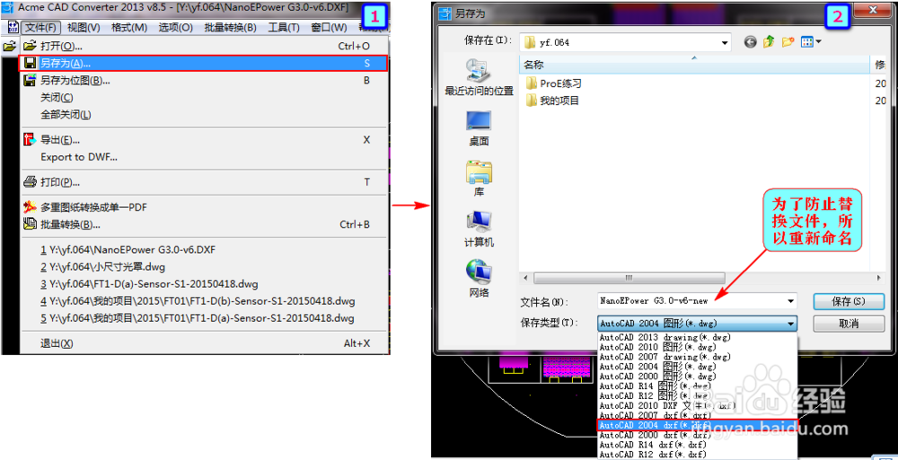
Task: Select AutoCAD R12 dxf(*.dxf) type
Action: pyautogui.click(x=697, y=455)
